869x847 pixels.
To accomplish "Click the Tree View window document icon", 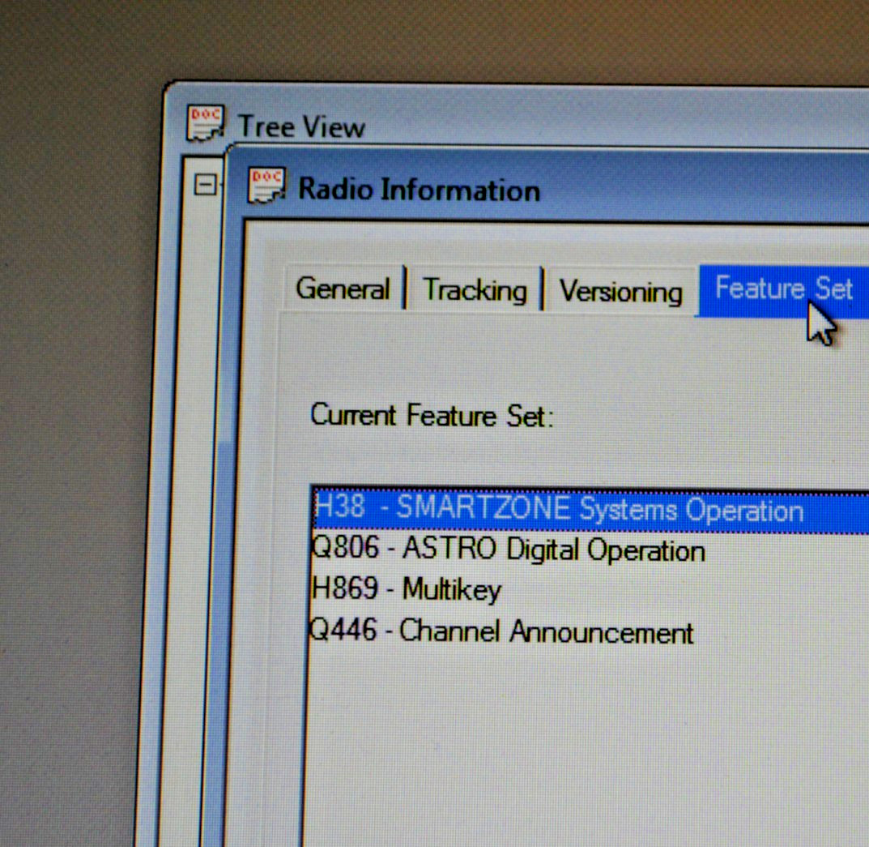I will (205, 122).
